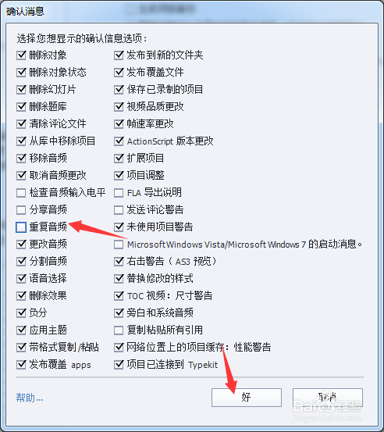
Task: Uncheck 未使用项目警告 checkbox
Action: click(119, 227)
